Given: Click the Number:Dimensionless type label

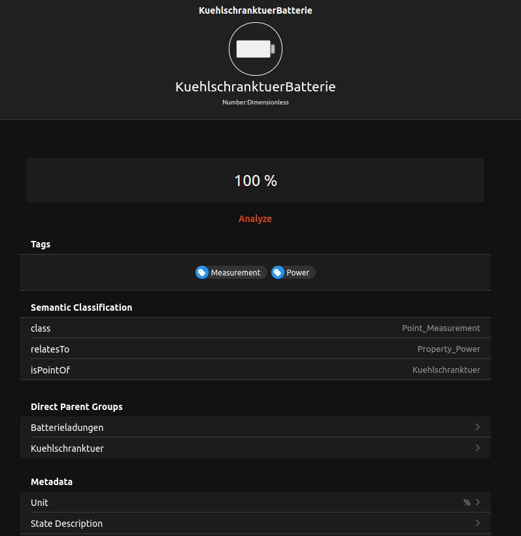Looking at the screenshot, I should point(256,102).
